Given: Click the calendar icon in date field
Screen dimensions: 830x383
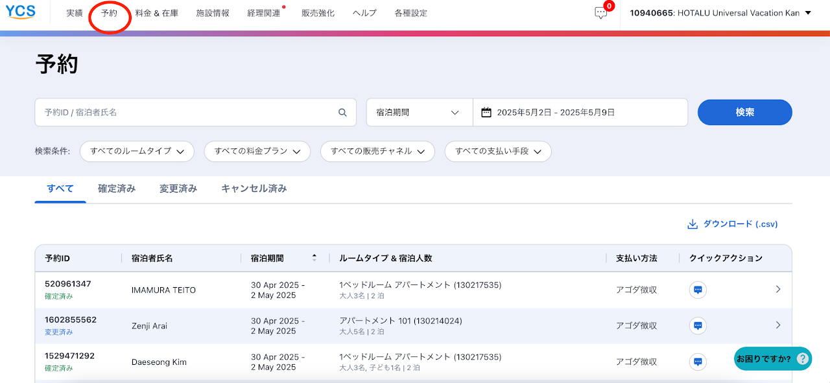Looking at the screenshot, I should 486,113.
